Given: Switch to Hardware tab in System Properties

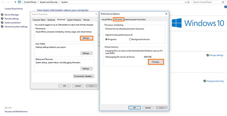Looking at the screenshot, I should 51,20.
